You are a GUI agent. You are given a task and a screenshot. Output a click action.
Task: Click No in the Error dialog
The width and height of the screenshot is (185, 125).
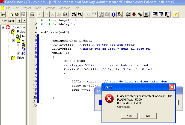(x=148, y=116)
